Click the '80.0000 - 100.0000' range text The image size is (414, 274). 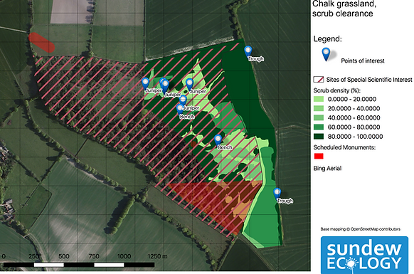(x=356, y=137)
